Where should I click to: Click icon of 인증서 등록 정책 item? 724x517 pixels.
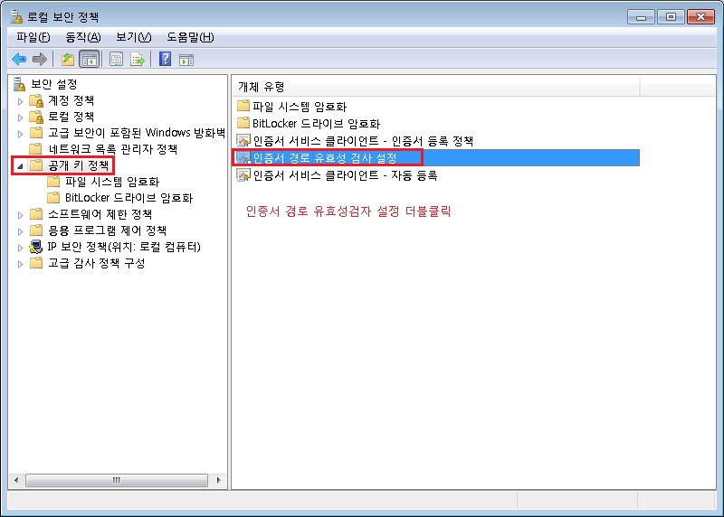click(243, 141)
